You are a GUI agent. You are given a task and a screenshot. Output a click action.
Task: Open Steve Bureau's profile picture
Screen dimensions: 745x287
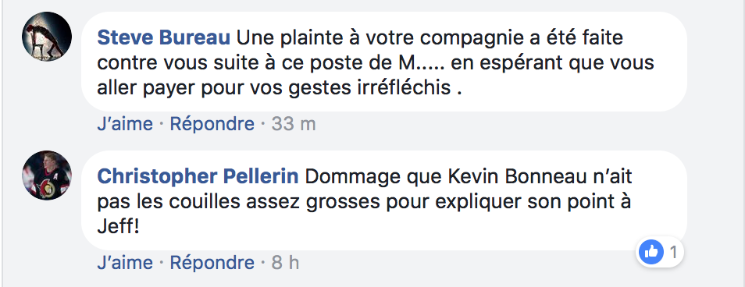tap(47, 37)
